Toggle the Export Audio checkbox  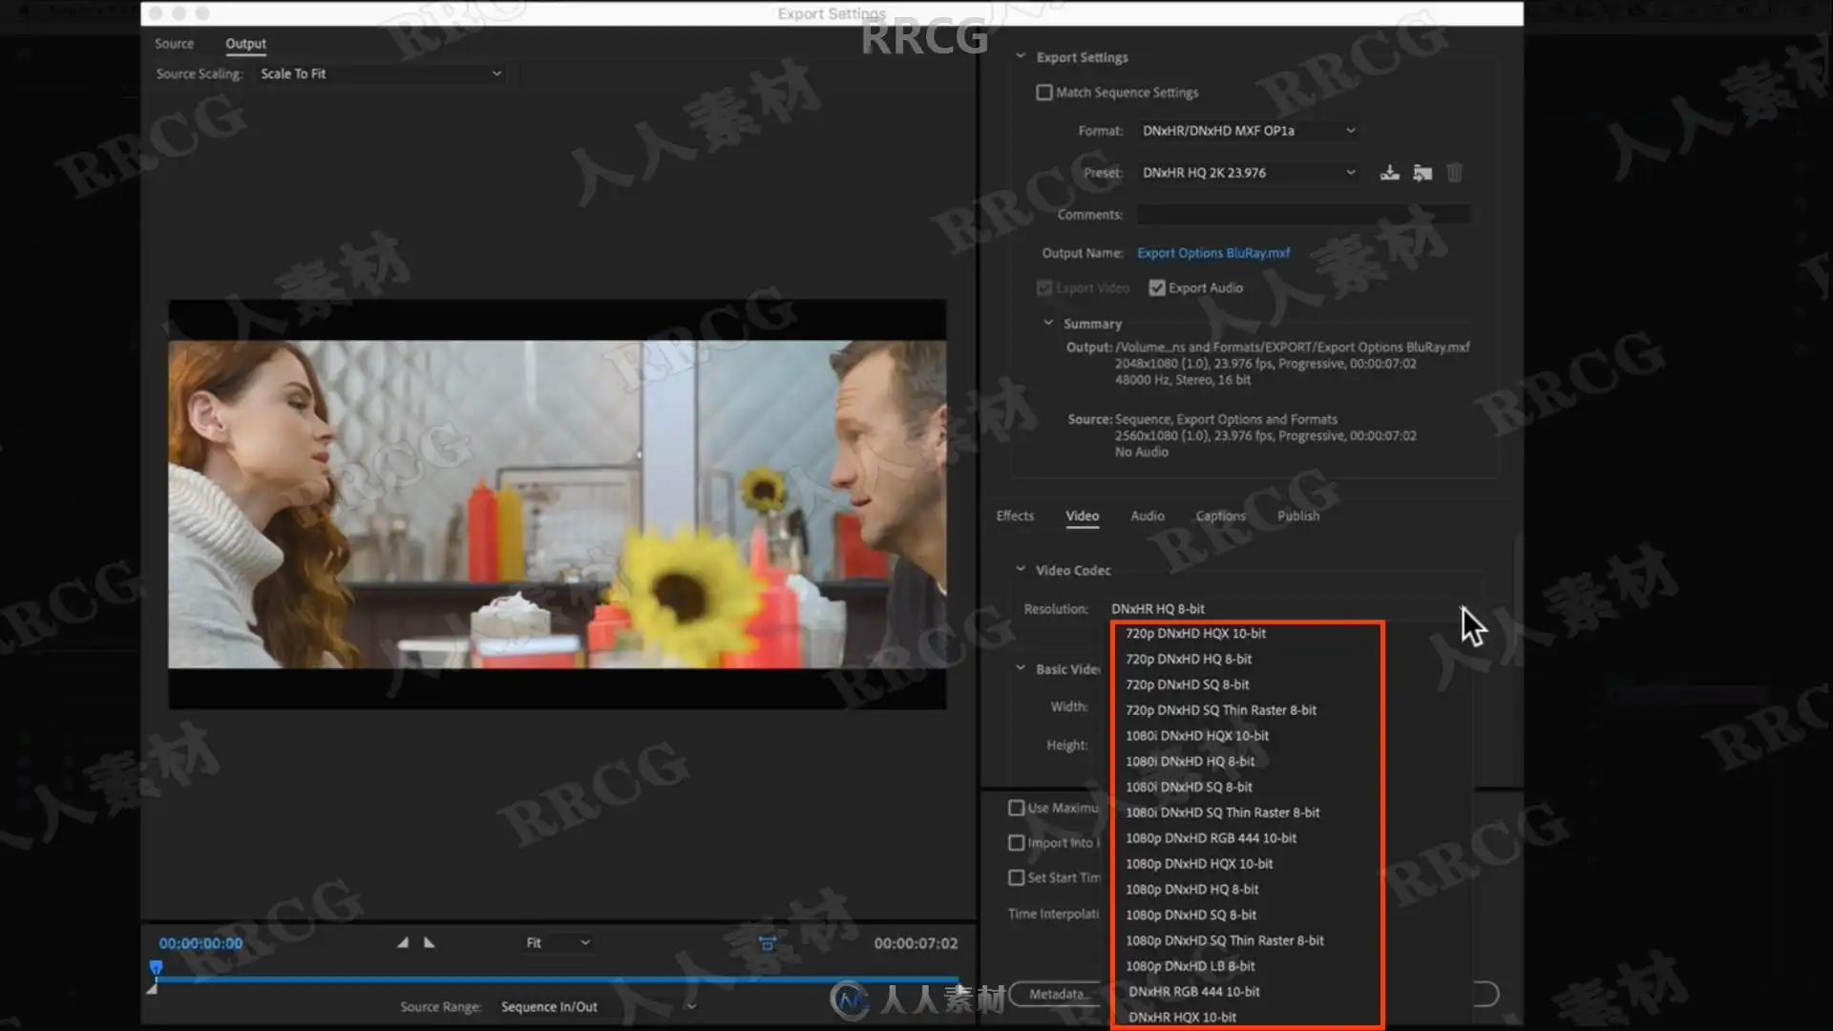1157,288
